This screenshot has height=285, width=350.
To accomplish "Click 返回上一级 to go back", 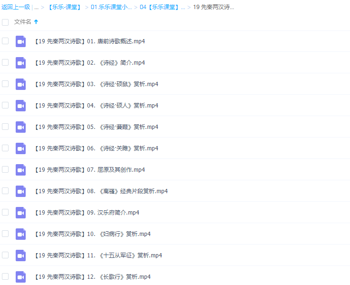I will coord(16,8).
